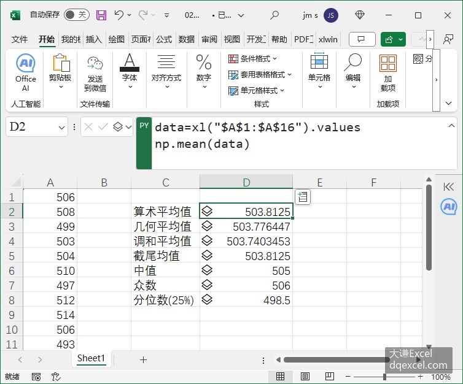The height and width of the screenshot is (384, 463).
Task: Click the insert-data floating button beside D1
Action: 303,197
